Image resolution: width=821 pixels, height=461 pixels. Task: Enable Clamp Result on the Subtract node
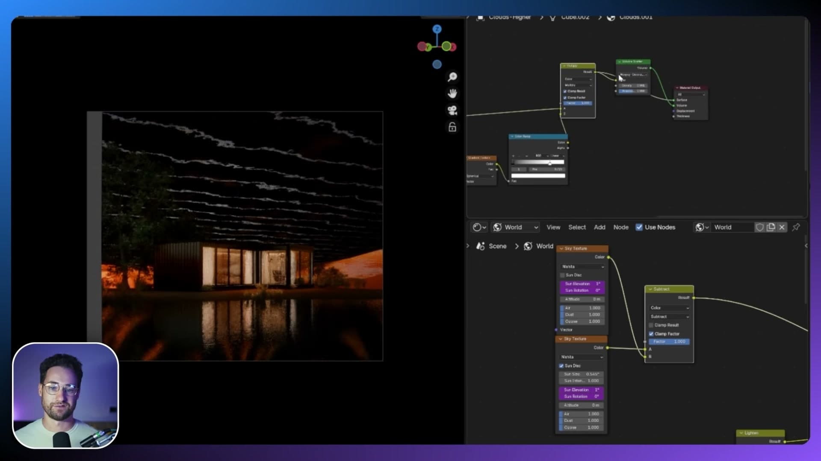pos(651,325)
